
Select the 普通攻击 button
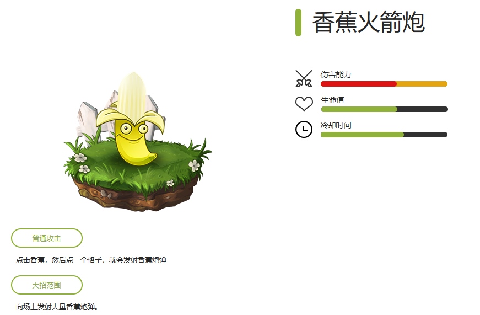47,238
